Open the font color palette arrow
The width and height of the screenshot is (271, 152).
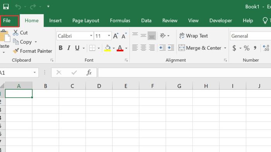click(x=126, y=48)
